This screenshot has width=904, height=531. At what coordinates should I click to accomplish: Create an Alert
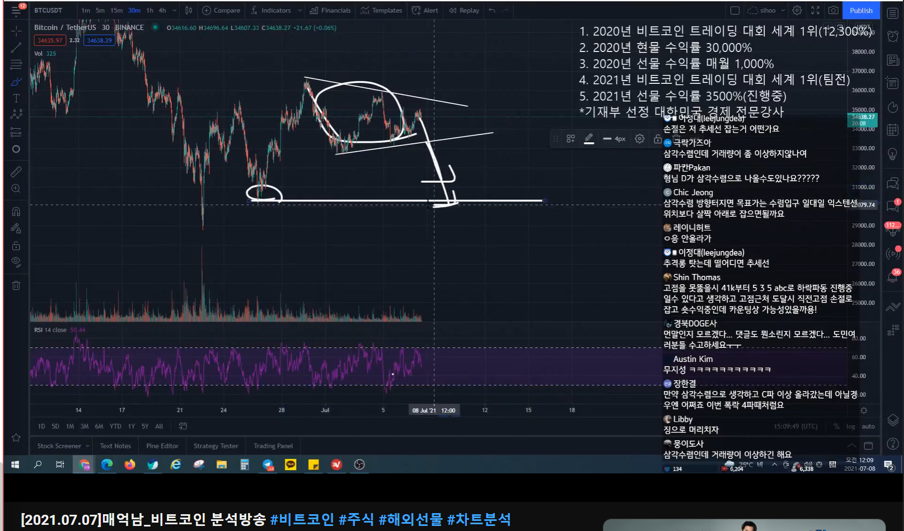click(425, 10)
